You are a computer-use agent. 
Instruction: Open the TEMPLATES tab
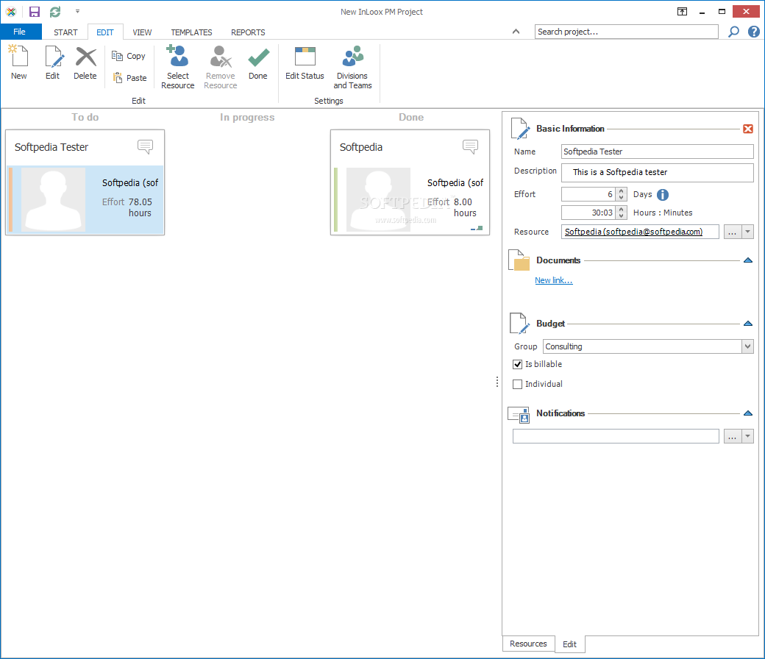[191, 32]
